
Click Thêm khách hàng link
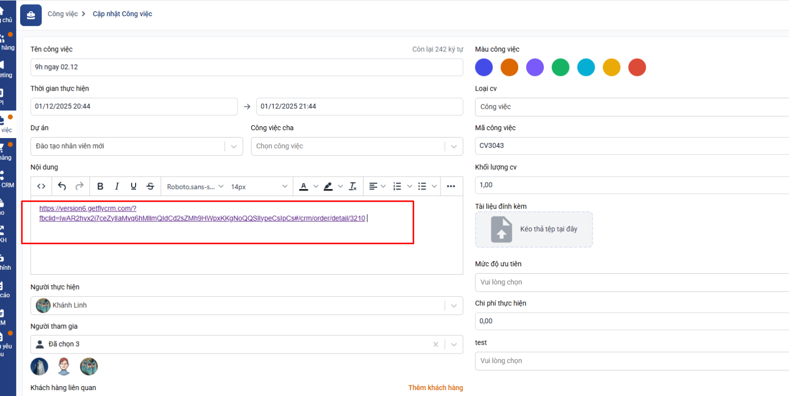pyautogui.click(x=435, y=388)
